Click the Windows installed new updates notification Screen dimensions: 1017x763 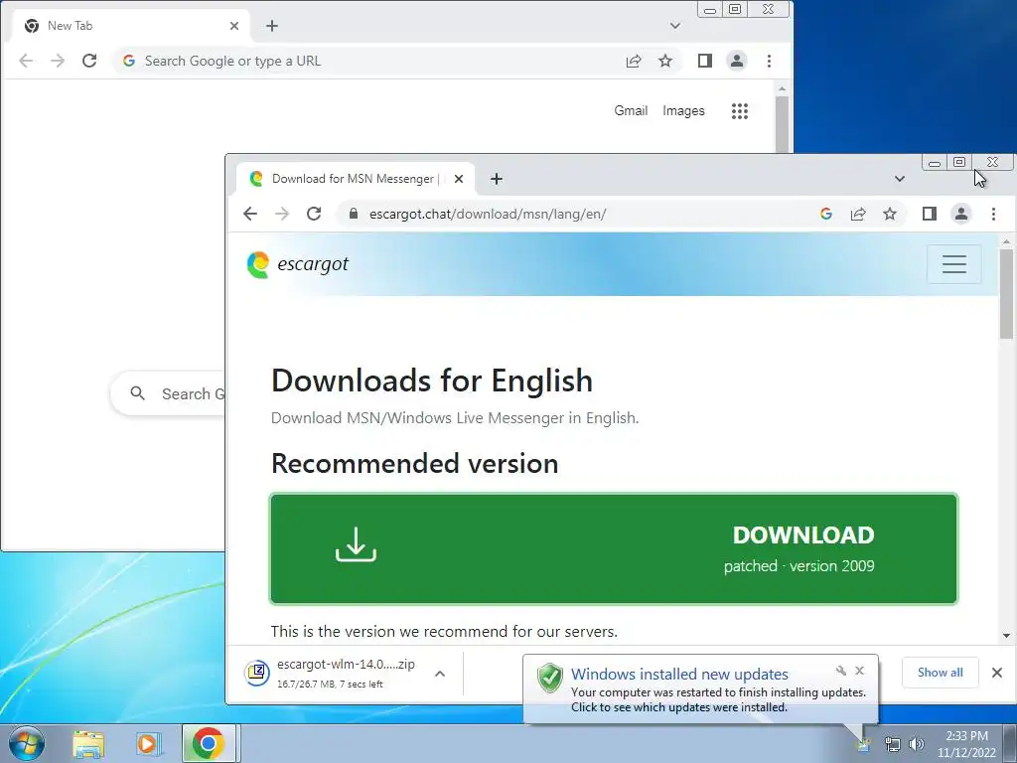tap(700, 690)
